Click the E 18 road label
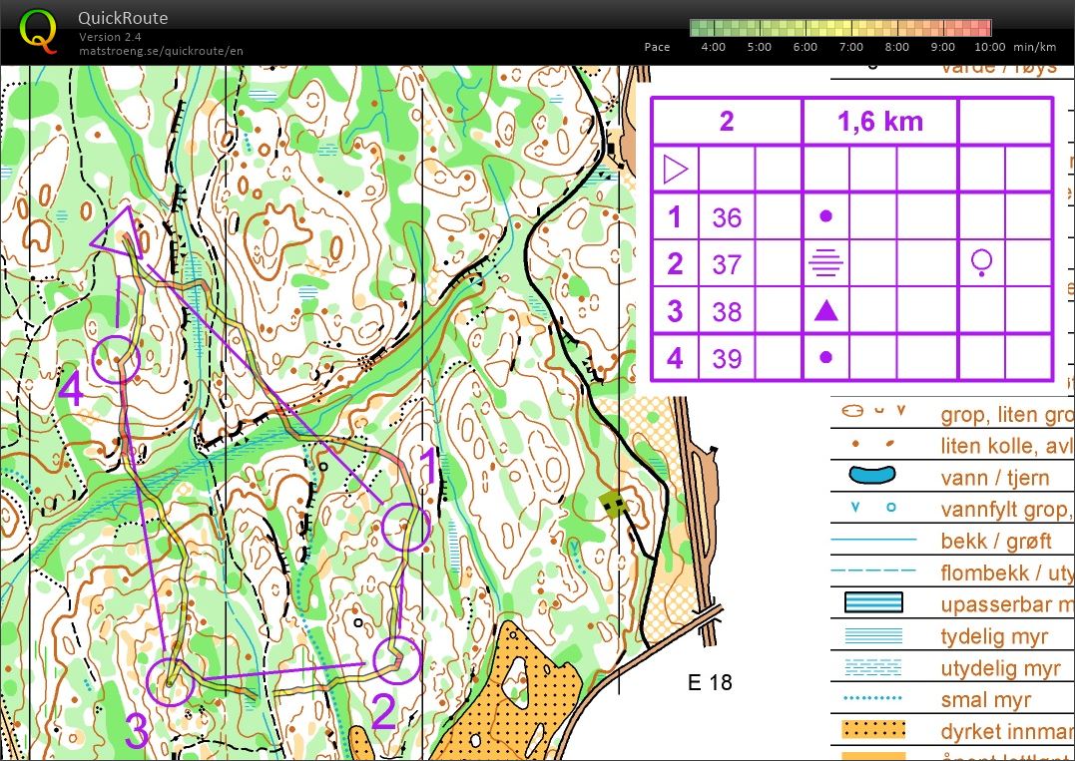Image resolution: width=1075 pixels, height=761 pixels. (710, 682)
